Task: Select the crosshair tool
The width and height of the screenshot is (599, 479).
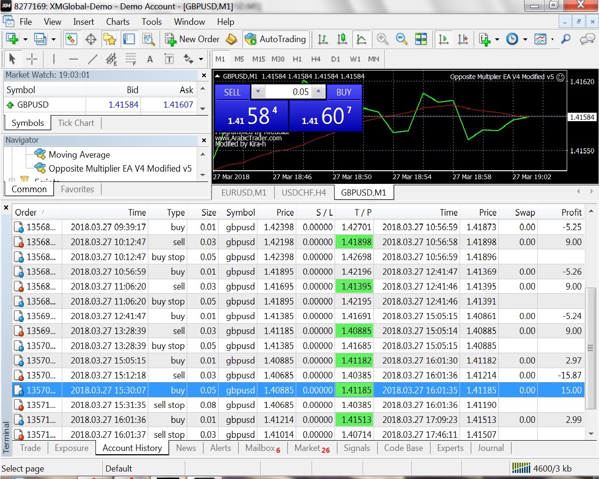Action: point(32,59)
